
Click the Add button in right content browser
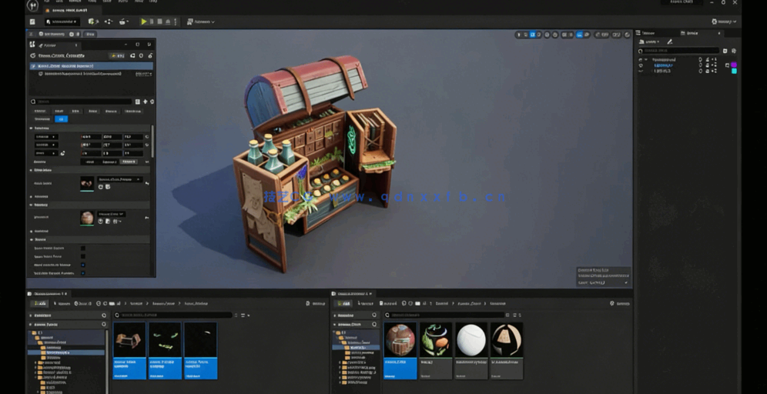coord(343,303)
